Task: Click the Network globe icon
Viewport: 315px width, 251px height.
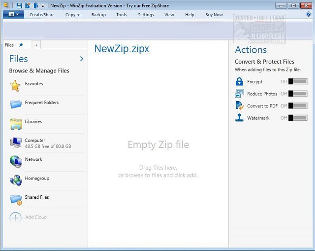Action: (16, 161)
